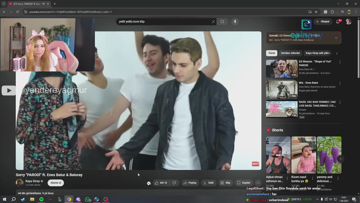
Task: Click install app icon in address bar
Action: tap(310, 12)
